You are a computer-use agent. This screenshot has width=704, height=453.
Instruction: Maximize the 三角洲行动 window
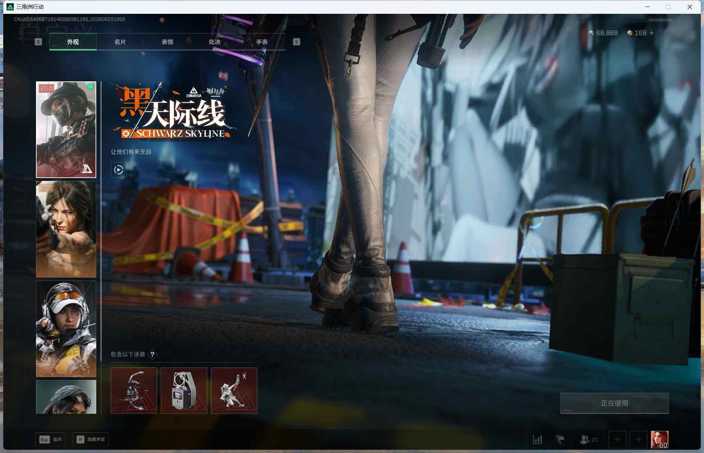668,7
